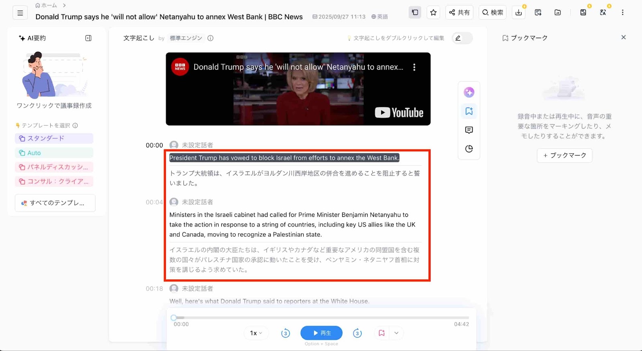
Task: Skip forward 3 seconds
Action: 357,333
